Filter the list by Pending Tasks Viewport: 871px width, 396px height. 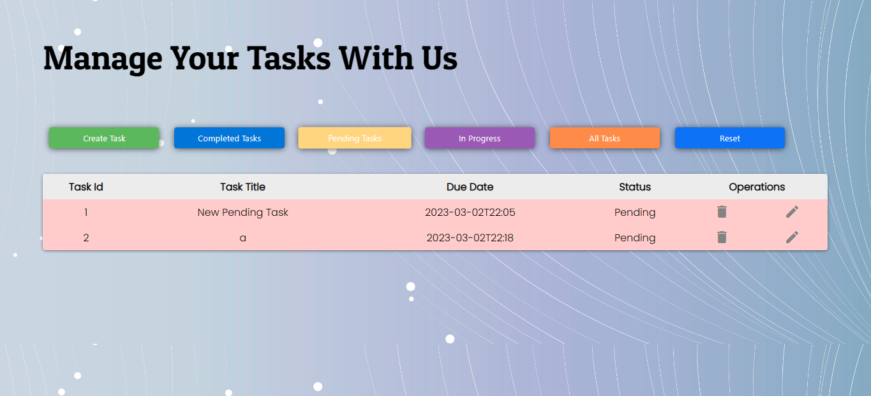point(354,138)
